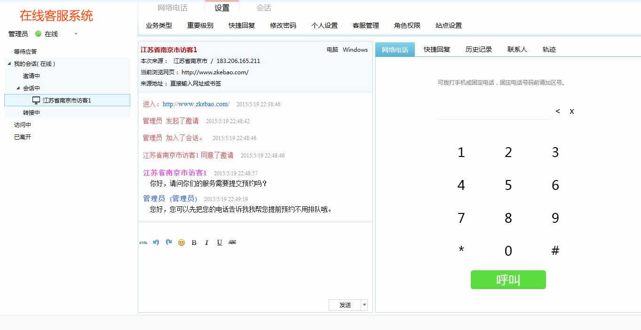Open the 发送 button dropdown arrow
This screenshot has width=641, height=330.
tap(364, 305)
